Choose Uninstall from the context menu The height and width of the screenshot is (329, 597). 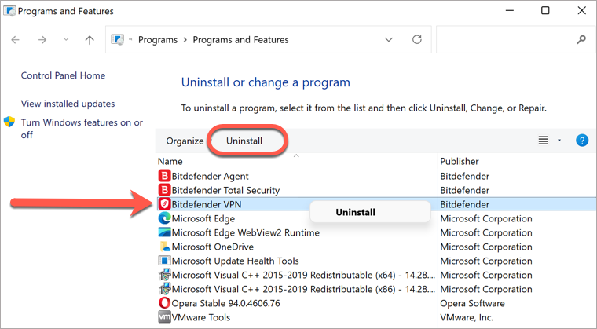(x=355, y=212)
